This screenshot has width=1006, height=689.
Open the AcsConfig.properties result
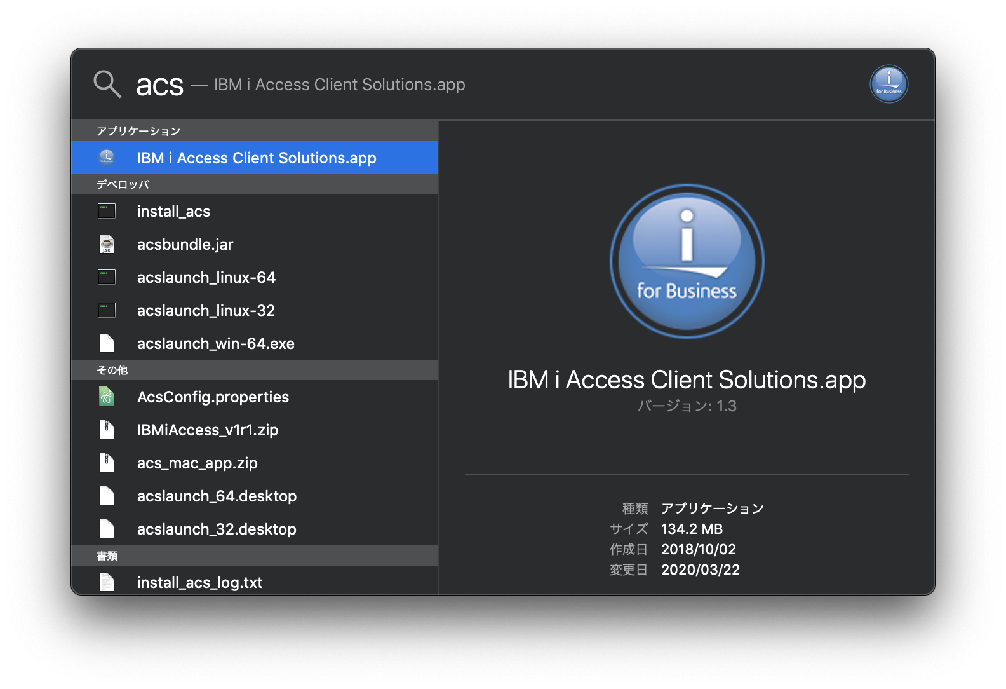(255, 397)
